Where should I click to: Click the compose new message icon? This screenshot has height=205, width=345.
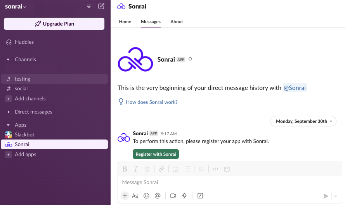[x=101, y=6]
